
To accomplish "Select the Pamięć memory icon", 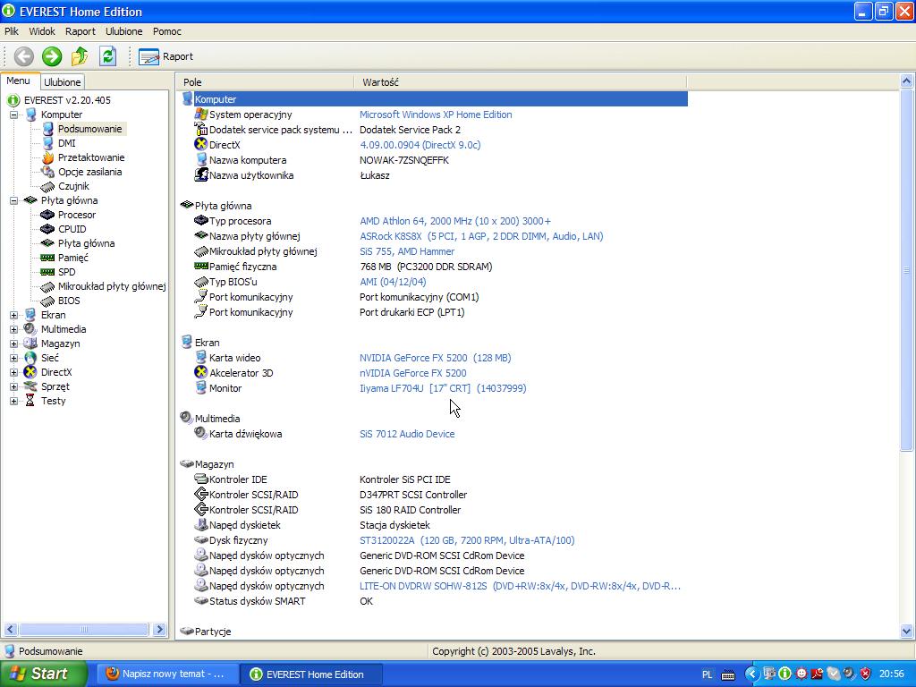I will [x=48, y=258].
